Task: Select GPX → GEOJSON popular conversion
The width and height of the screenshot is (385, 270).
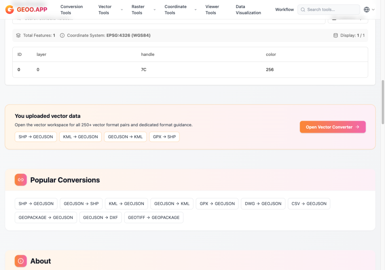Action: (x=217, y=204)
